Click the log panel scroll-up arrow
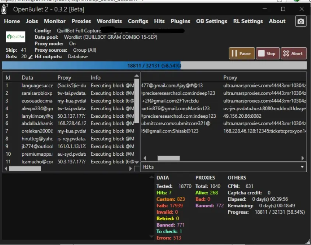Image resolution: width=311 pixels, height=245 pixels. pyautogui.click(x=151, y=177)
